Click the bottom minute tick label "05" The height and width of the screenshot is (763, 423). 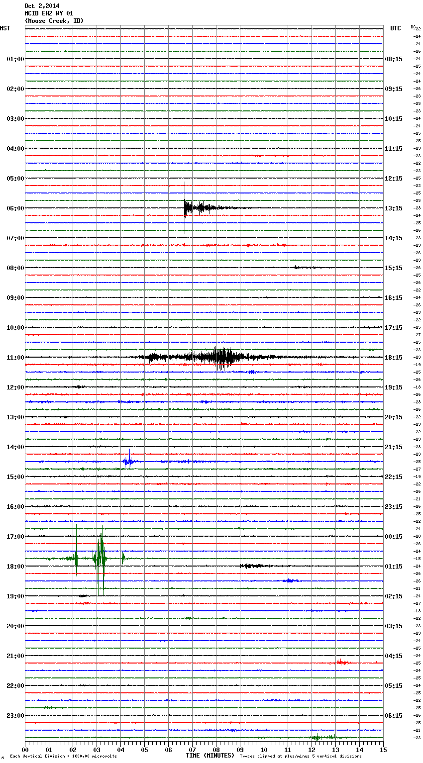point(144,750)
